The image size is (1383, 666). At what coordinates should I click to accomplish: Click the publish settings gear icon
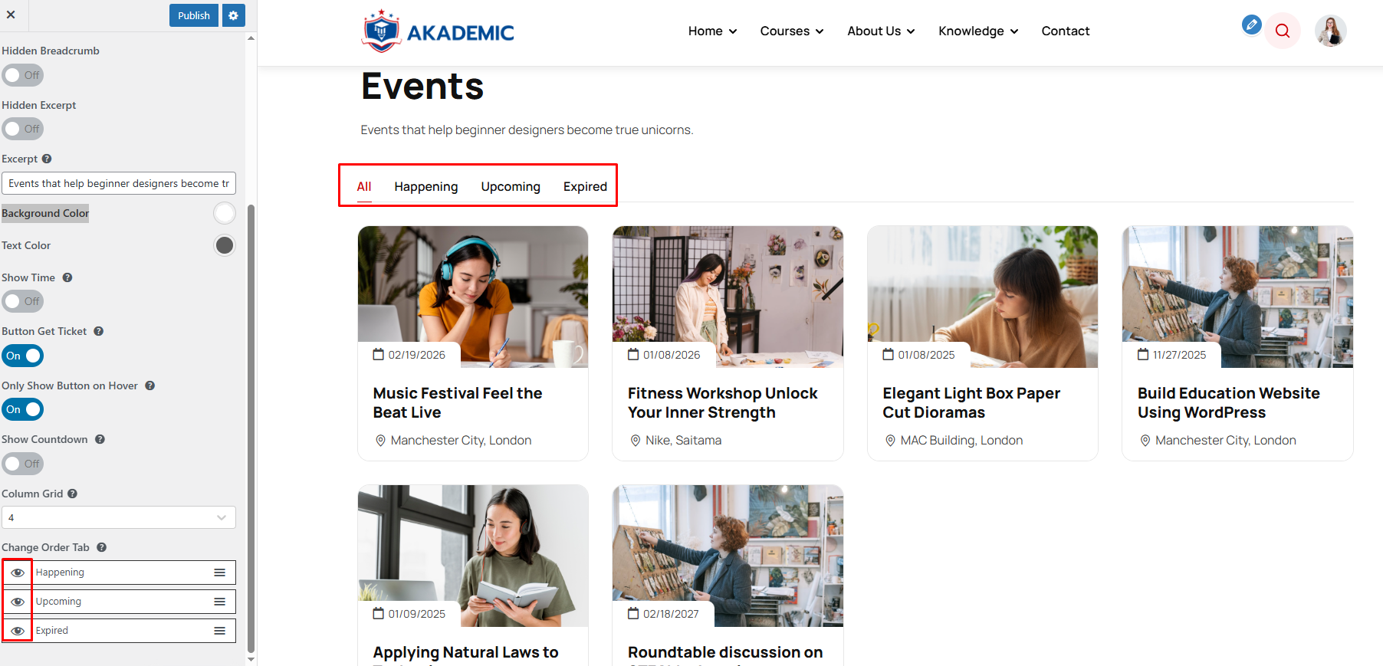234,15
